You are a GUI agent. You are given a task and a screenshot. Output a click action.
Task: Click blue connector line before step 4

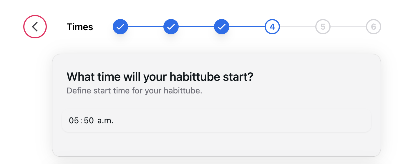click(x=247, y=27)
